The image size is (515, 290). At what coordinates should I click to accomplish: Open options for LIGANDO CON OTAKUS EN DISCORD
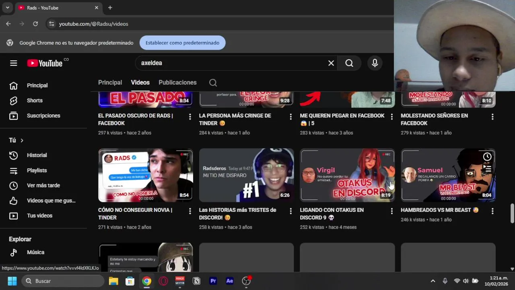coord(391,211)
